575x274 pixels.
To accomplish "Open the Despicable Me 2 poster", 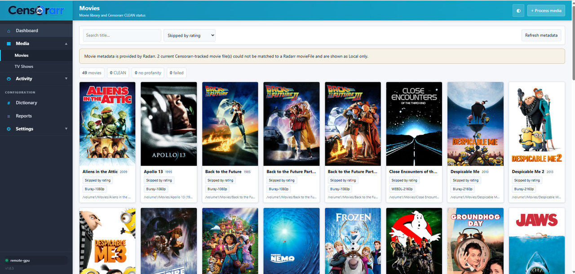I will [x=537, y=124].
